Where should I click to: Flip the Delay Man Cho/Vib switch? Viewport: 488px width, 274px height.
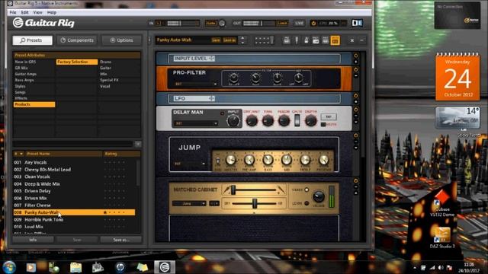click(297, 120)
